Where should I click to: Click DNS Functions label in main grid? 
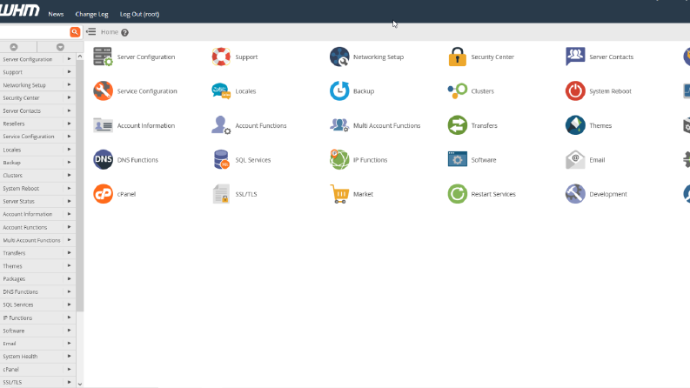click(x=137, y=160)
